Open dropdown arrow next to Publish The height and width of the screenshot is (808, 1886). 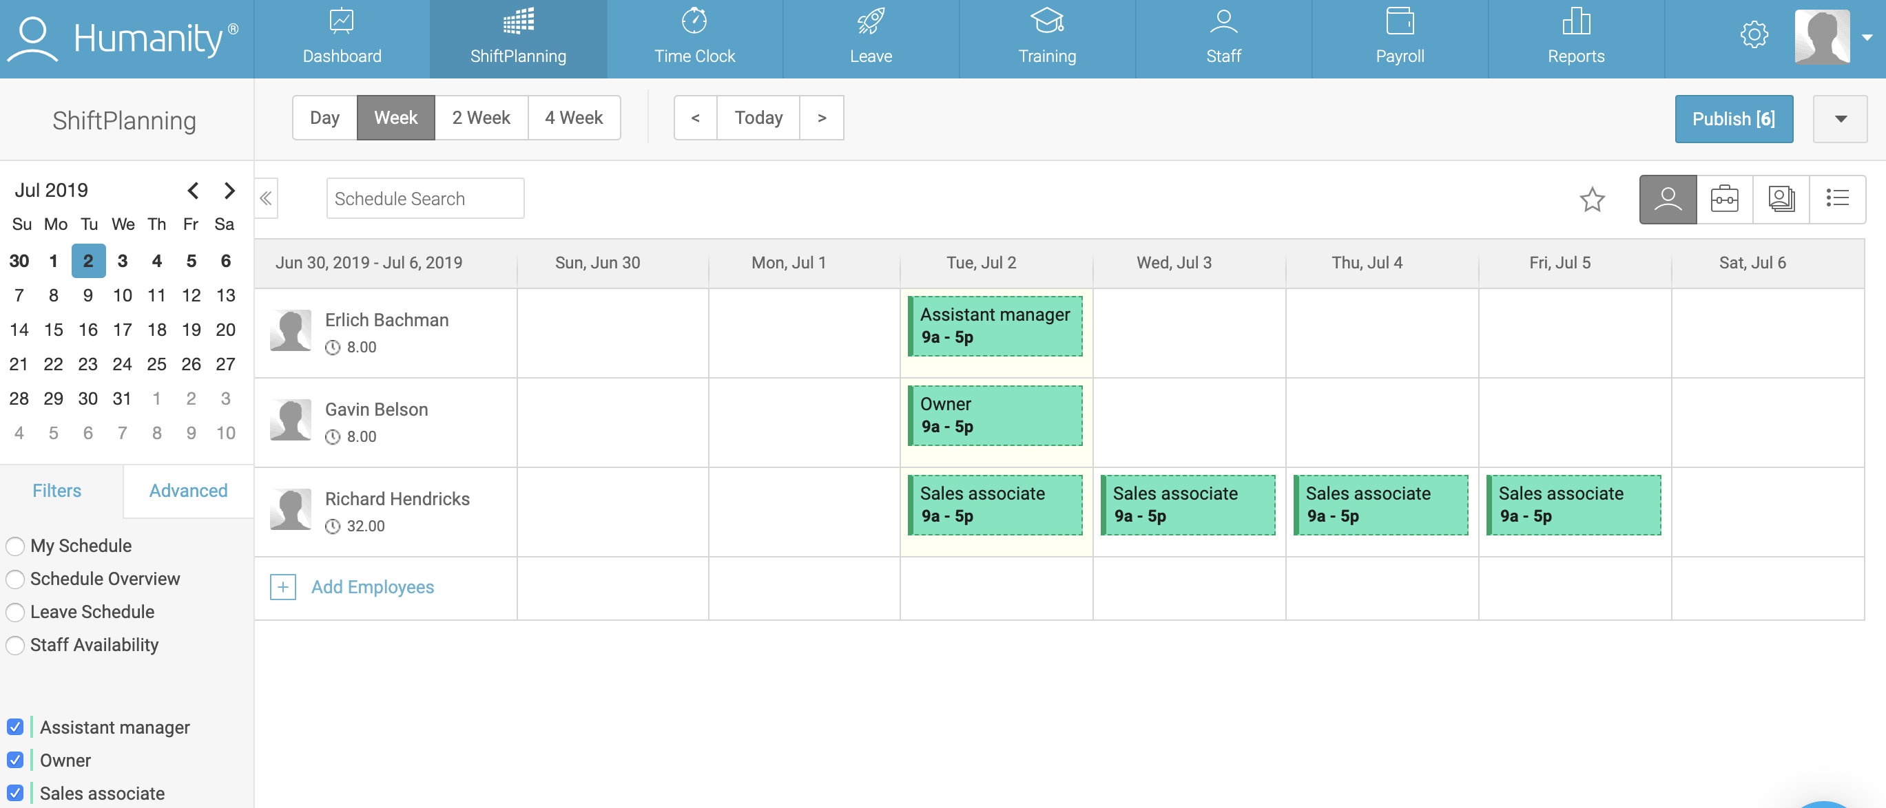click(1840, 119)
